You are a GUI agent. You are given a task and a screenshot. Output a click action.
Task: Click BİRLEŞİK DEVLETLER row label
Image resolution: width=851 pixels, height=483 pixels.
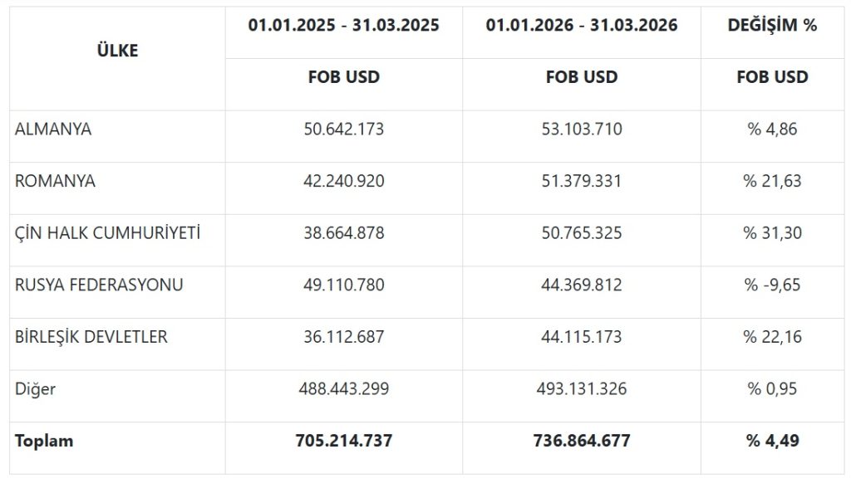point(91,337)
